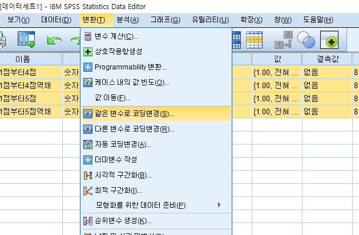Open the 창(W) menu
The image size is (359, 235).
[283, 20]
